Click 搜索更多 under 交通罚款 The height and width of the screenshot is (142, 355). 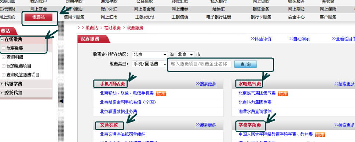tap(206, 125)
